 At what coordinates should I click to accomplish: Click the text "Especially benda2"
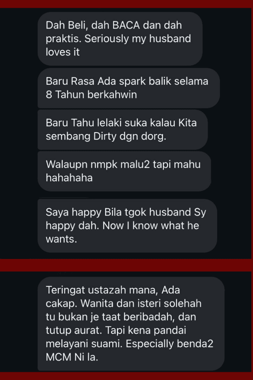169,344
